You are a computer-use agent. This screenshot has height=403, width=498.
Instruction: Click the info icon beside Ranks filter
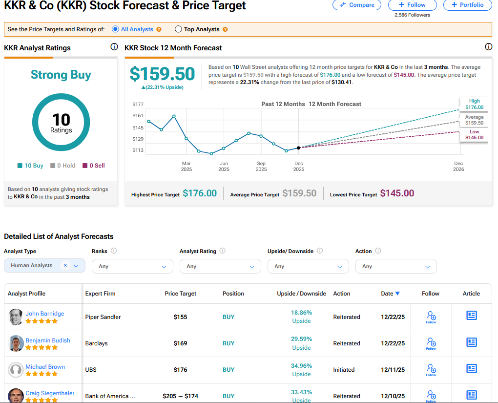(114, 251)
